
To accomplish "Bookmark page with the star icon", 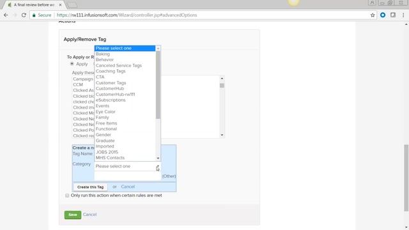I will [373, 15].
